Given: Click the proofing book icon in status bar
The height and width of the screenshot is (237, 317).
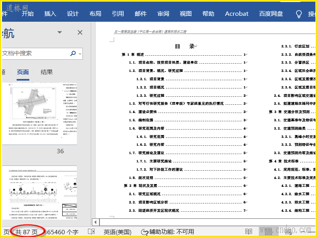Looking at the screenshot, I should 92,231.
